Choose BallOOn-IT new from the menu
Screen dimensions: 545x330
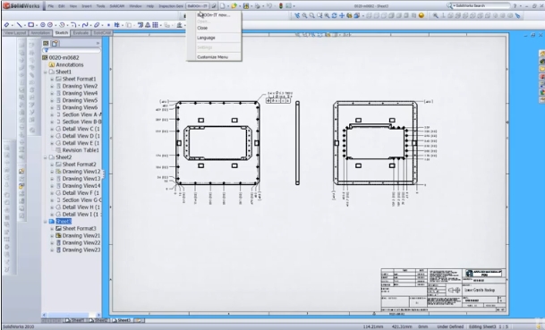pyautogui.click(x=213, y=15)
